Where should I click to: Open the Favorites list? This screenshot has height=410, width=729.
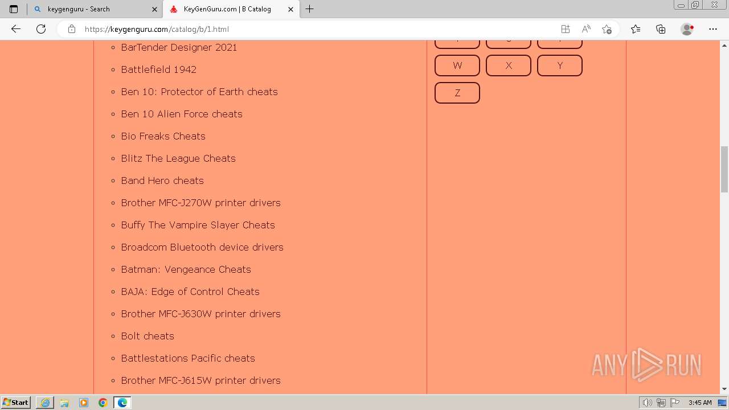point(636,29)
